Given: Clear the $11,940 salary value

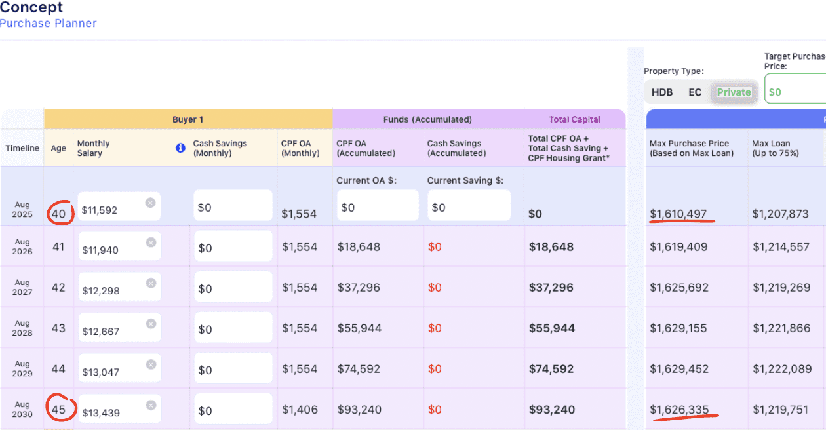Looking at the screenshot, I should (151, 243).
